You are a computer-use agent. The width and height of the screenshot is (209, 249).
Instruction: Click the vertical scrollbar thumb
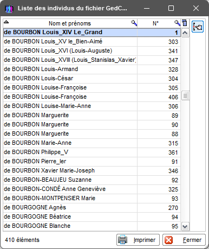[185, 95]
